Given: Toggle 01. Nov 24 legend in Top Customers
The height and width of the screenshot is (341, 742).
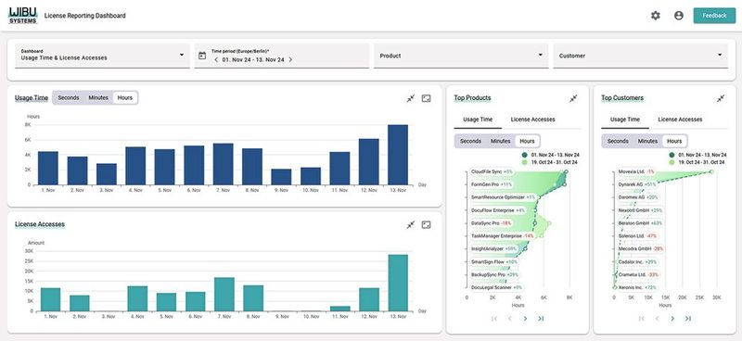Looking at the screenshot, I should pyautogui.click(x=698, y=155).
